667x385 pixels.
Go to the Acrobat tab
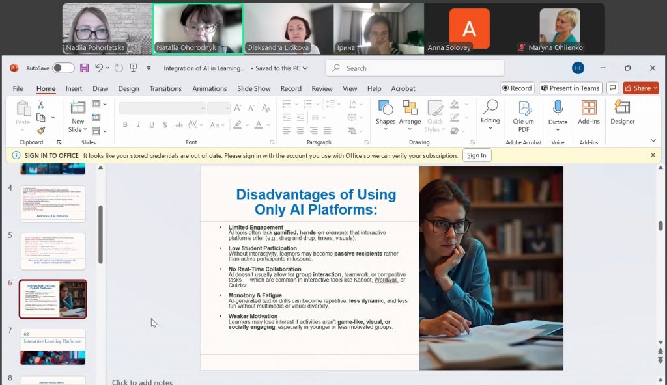coord(403,88)
